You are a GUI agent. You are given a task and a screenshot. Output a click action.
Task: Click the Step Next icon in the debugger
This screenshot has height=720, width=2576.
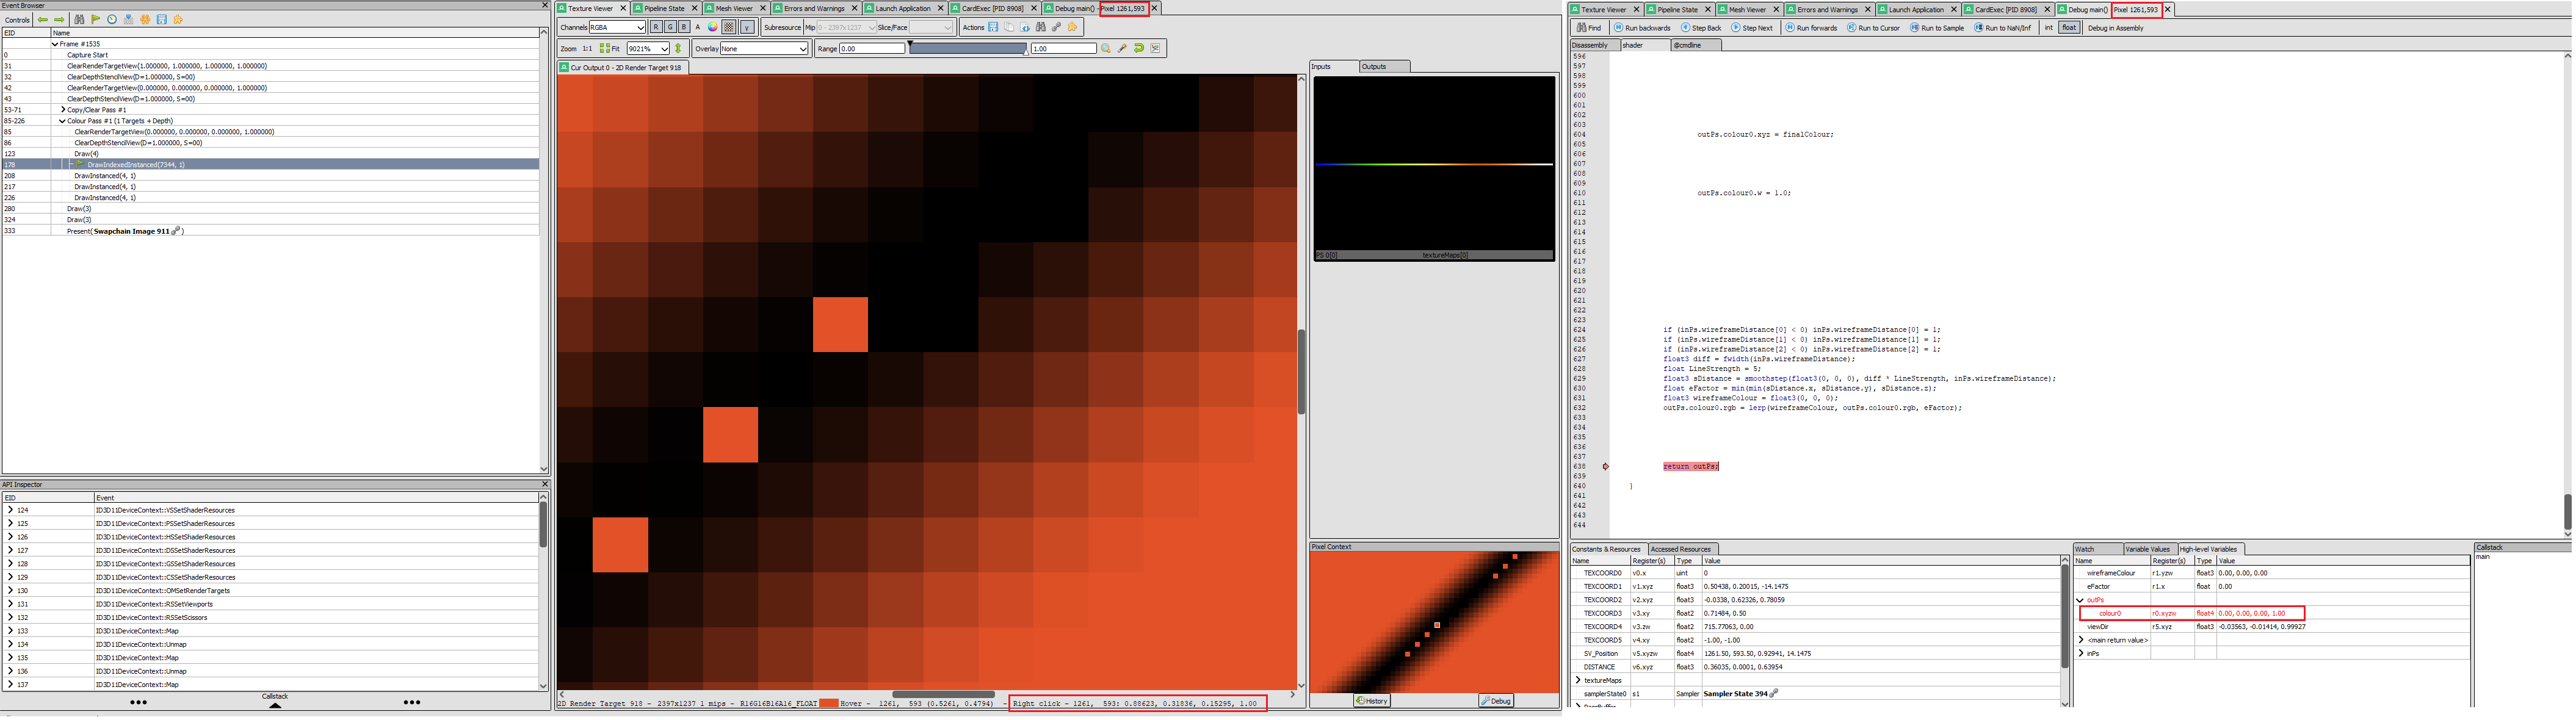pyautogui.click(x=1737, y=28)
